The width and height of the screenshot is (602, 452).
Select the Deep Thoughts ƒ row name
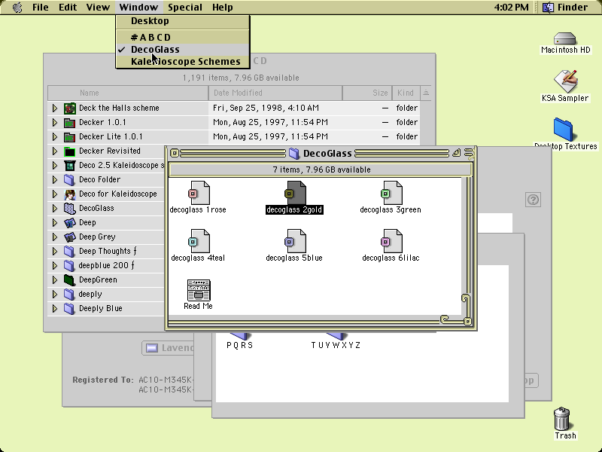pos(108,252)
